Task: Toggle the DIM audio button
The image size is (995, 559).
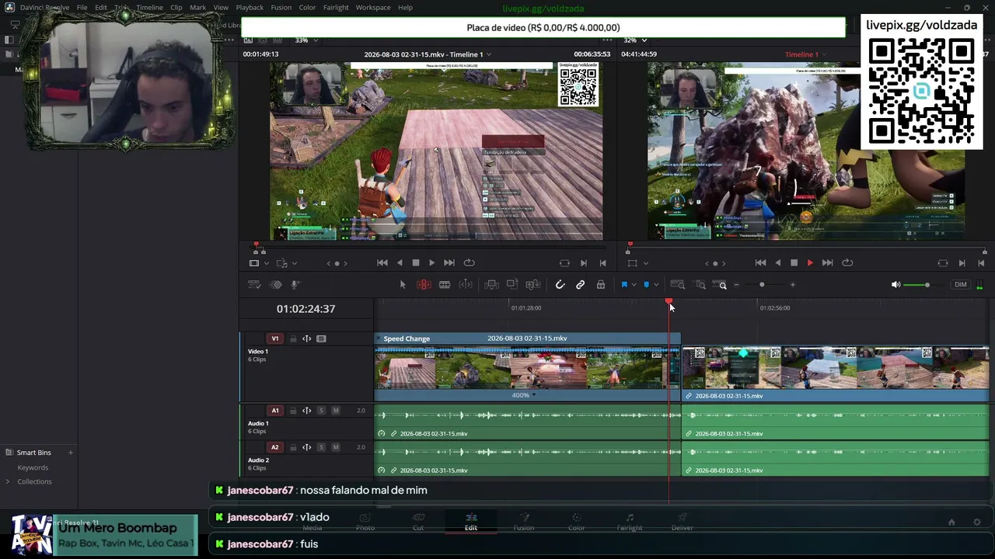Action: pyautogui.click(x=961, y=285)
